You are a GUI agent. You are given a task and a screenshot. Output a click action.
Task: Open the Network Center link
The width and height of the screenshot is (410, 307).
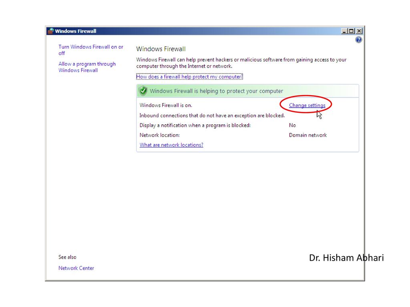click(76, 268)
